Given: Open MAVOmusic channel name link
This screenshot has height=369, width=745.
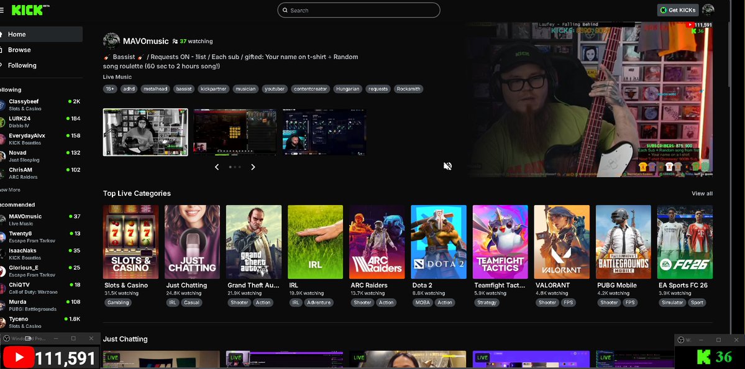Looking at the screenshot, I should coord(145,42).
